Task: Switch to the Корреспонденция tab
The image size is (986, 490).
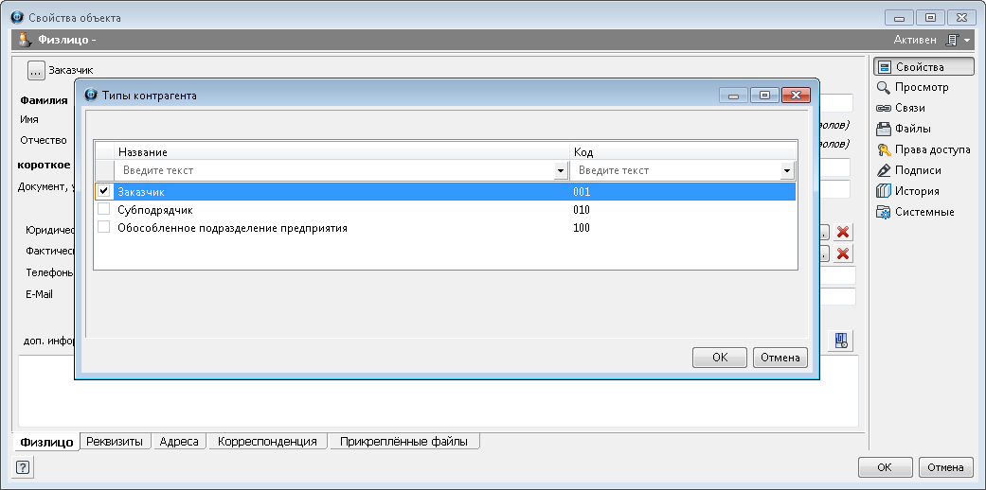Action: (268, 442)
